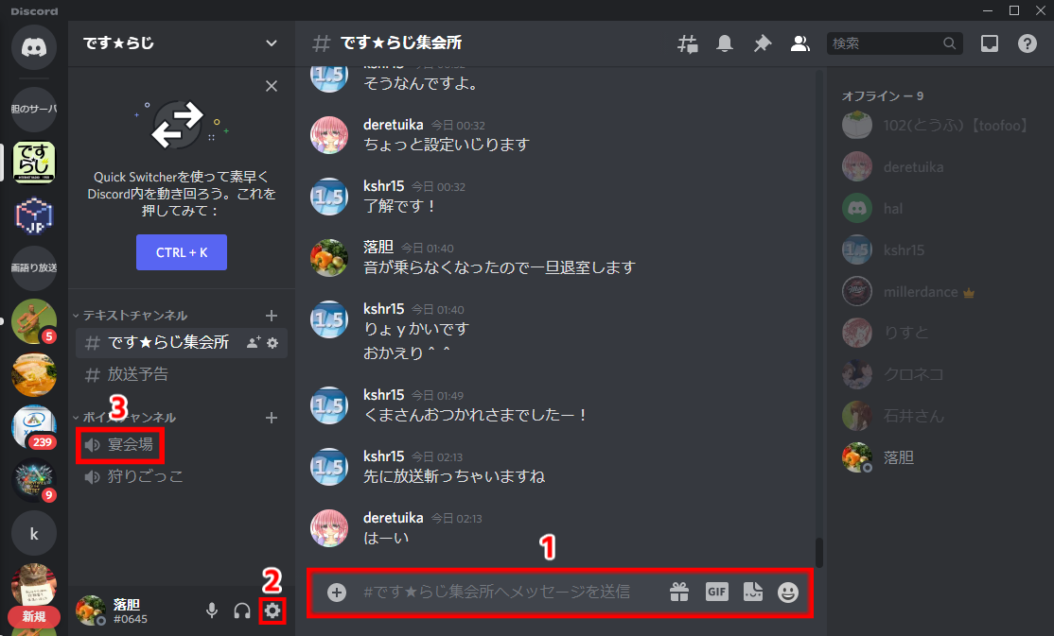The height and width of the screenshot is (636, 1054).
Task: Open the Discord home button
Action: (x=34, y=47)
